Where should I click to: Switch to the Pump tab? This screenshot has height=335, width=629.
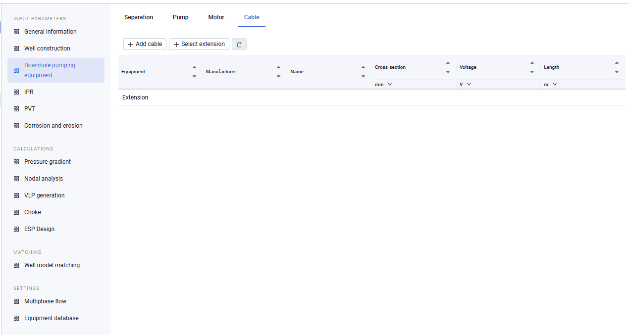pyautogui.click(x=181, y=17)
